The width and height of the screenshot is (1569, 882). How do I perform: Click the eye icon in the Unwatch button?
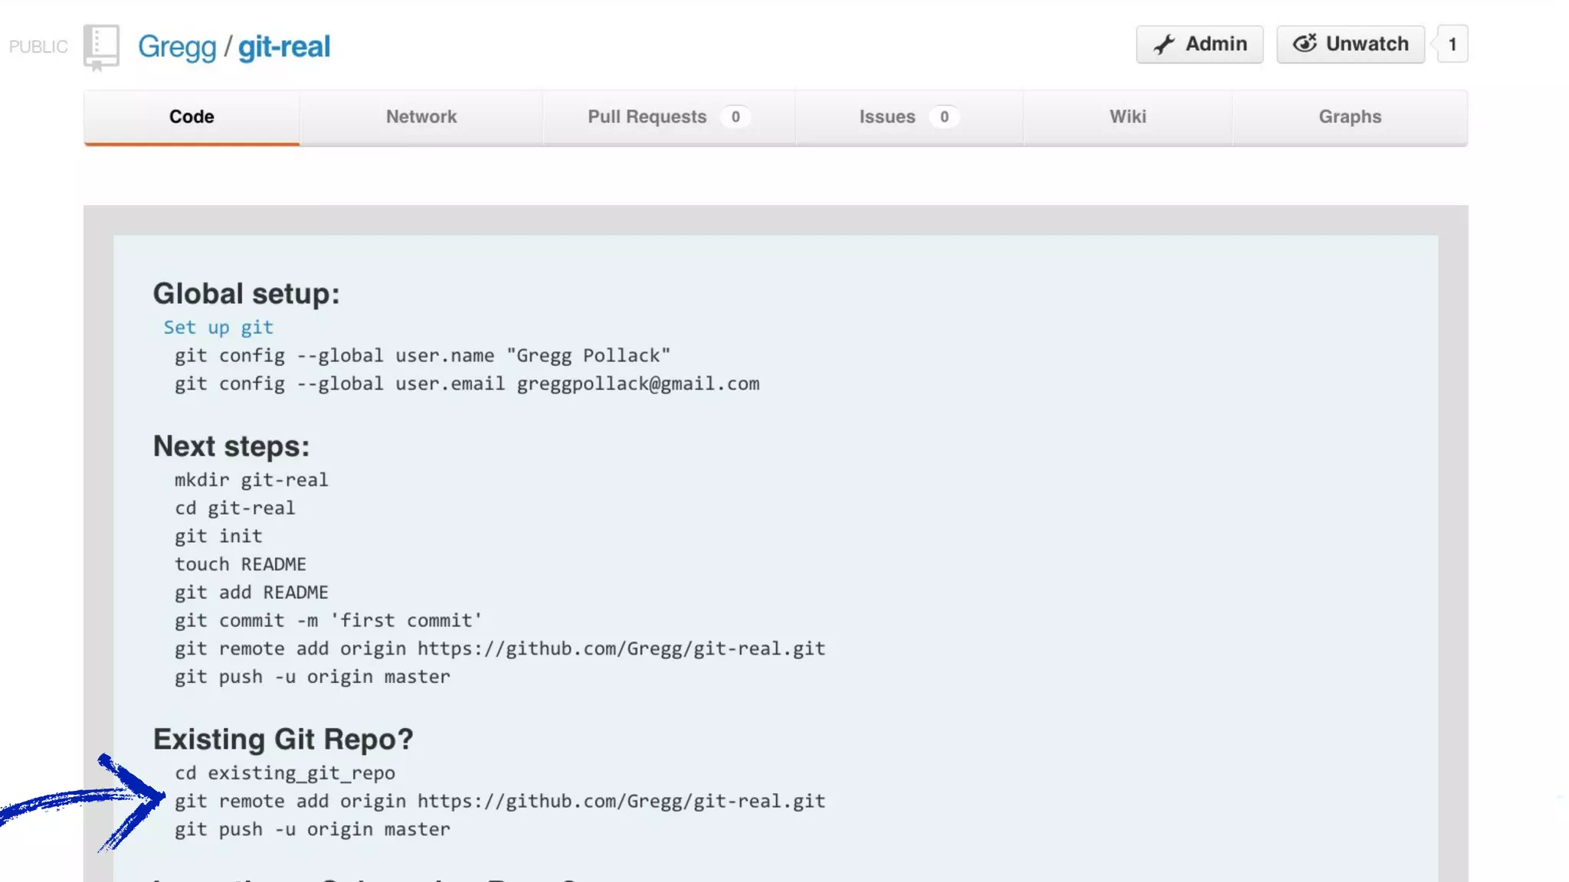(1305, 44)
